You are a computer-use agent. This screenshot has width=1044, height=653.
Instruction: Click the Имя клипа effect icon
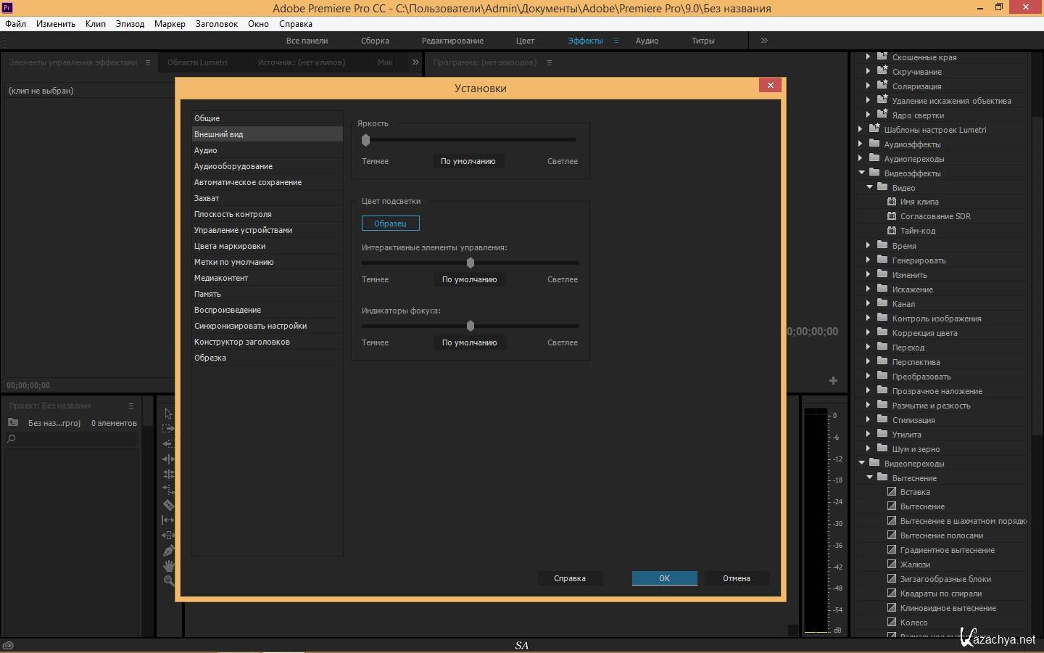(x=892, y=202)
